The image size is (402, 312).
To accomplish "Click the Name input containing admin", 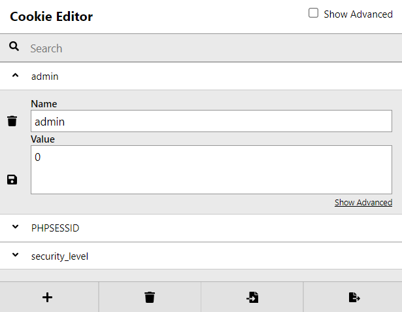I will pyautogui.click(x=211, y=121).
